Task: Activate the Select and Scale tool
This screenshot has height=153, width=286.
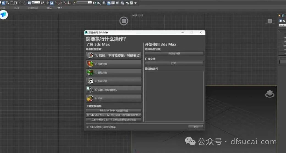Action: click(x=29, y=3)
